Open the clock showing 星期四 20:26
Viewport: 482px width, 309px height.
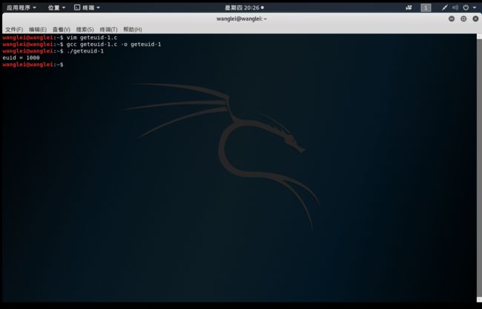[x=244, y=7]
